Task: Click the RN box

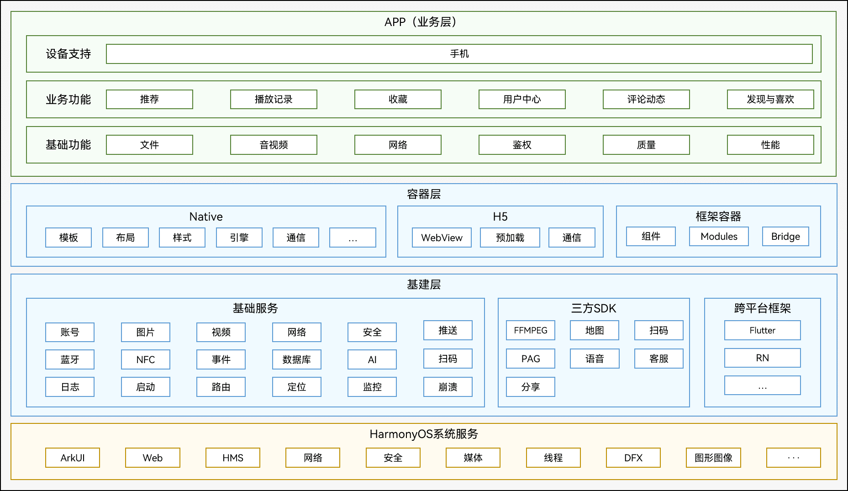Action: click(763, 358)
